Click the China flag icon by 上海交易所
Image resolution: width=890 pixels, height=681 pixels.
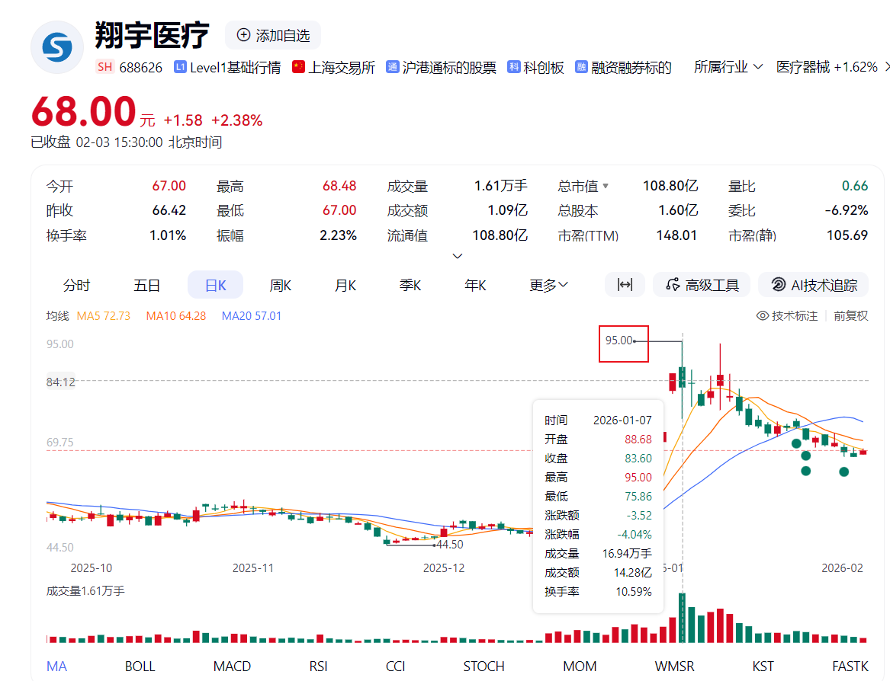click(x=298, y=67)
